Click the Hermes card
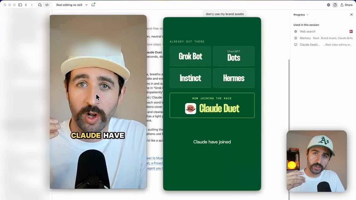This screenshot has width=356, height=200. [234, 78]
